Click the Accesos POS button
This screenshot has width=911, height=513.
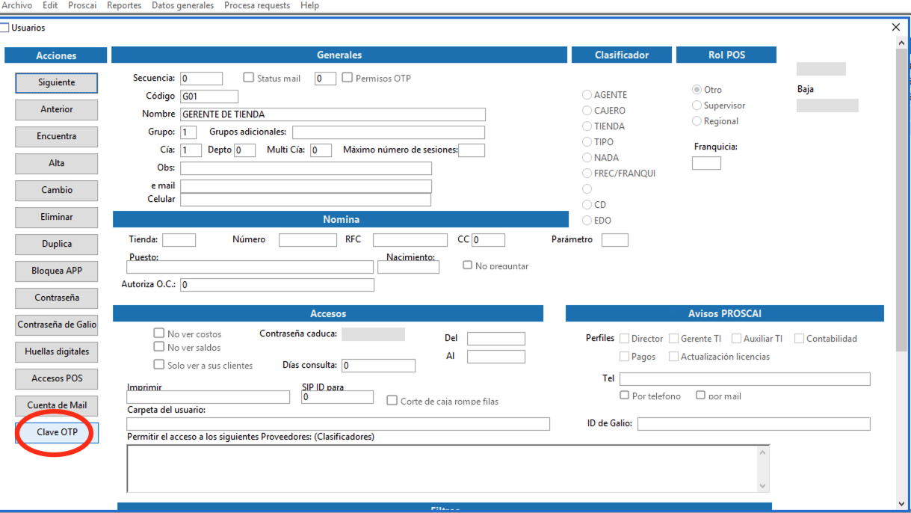point(57,378)
